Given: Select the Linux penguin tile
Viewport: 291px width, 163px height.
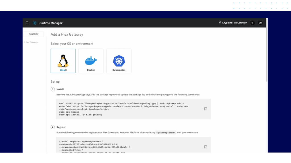Looking at the screenshot, I should pyautogui.click(x=63, y=61).
